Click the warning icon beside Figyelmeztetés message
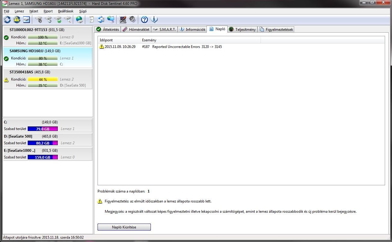 (x=100, y=201)
